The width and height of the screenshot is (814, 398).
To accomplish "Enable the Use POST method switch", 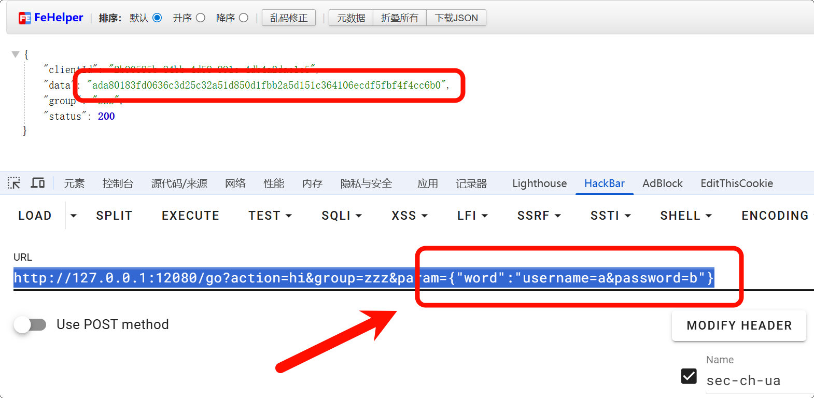I will point(30,324).
